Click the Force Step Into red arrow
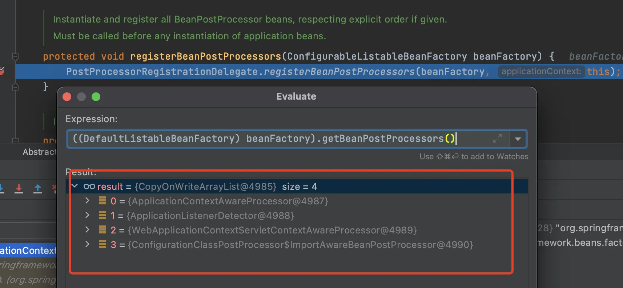Viewport: 623px width, 288px height. pyautogui.click(x=19, y=188)
